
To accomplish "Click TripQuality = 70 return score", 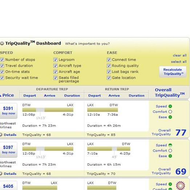I will click(x=101, y=174).
